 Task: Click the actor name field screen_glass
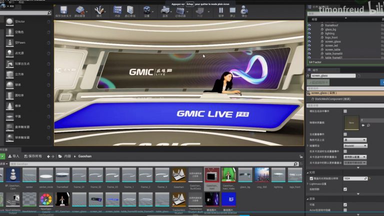tap(333, 76)
